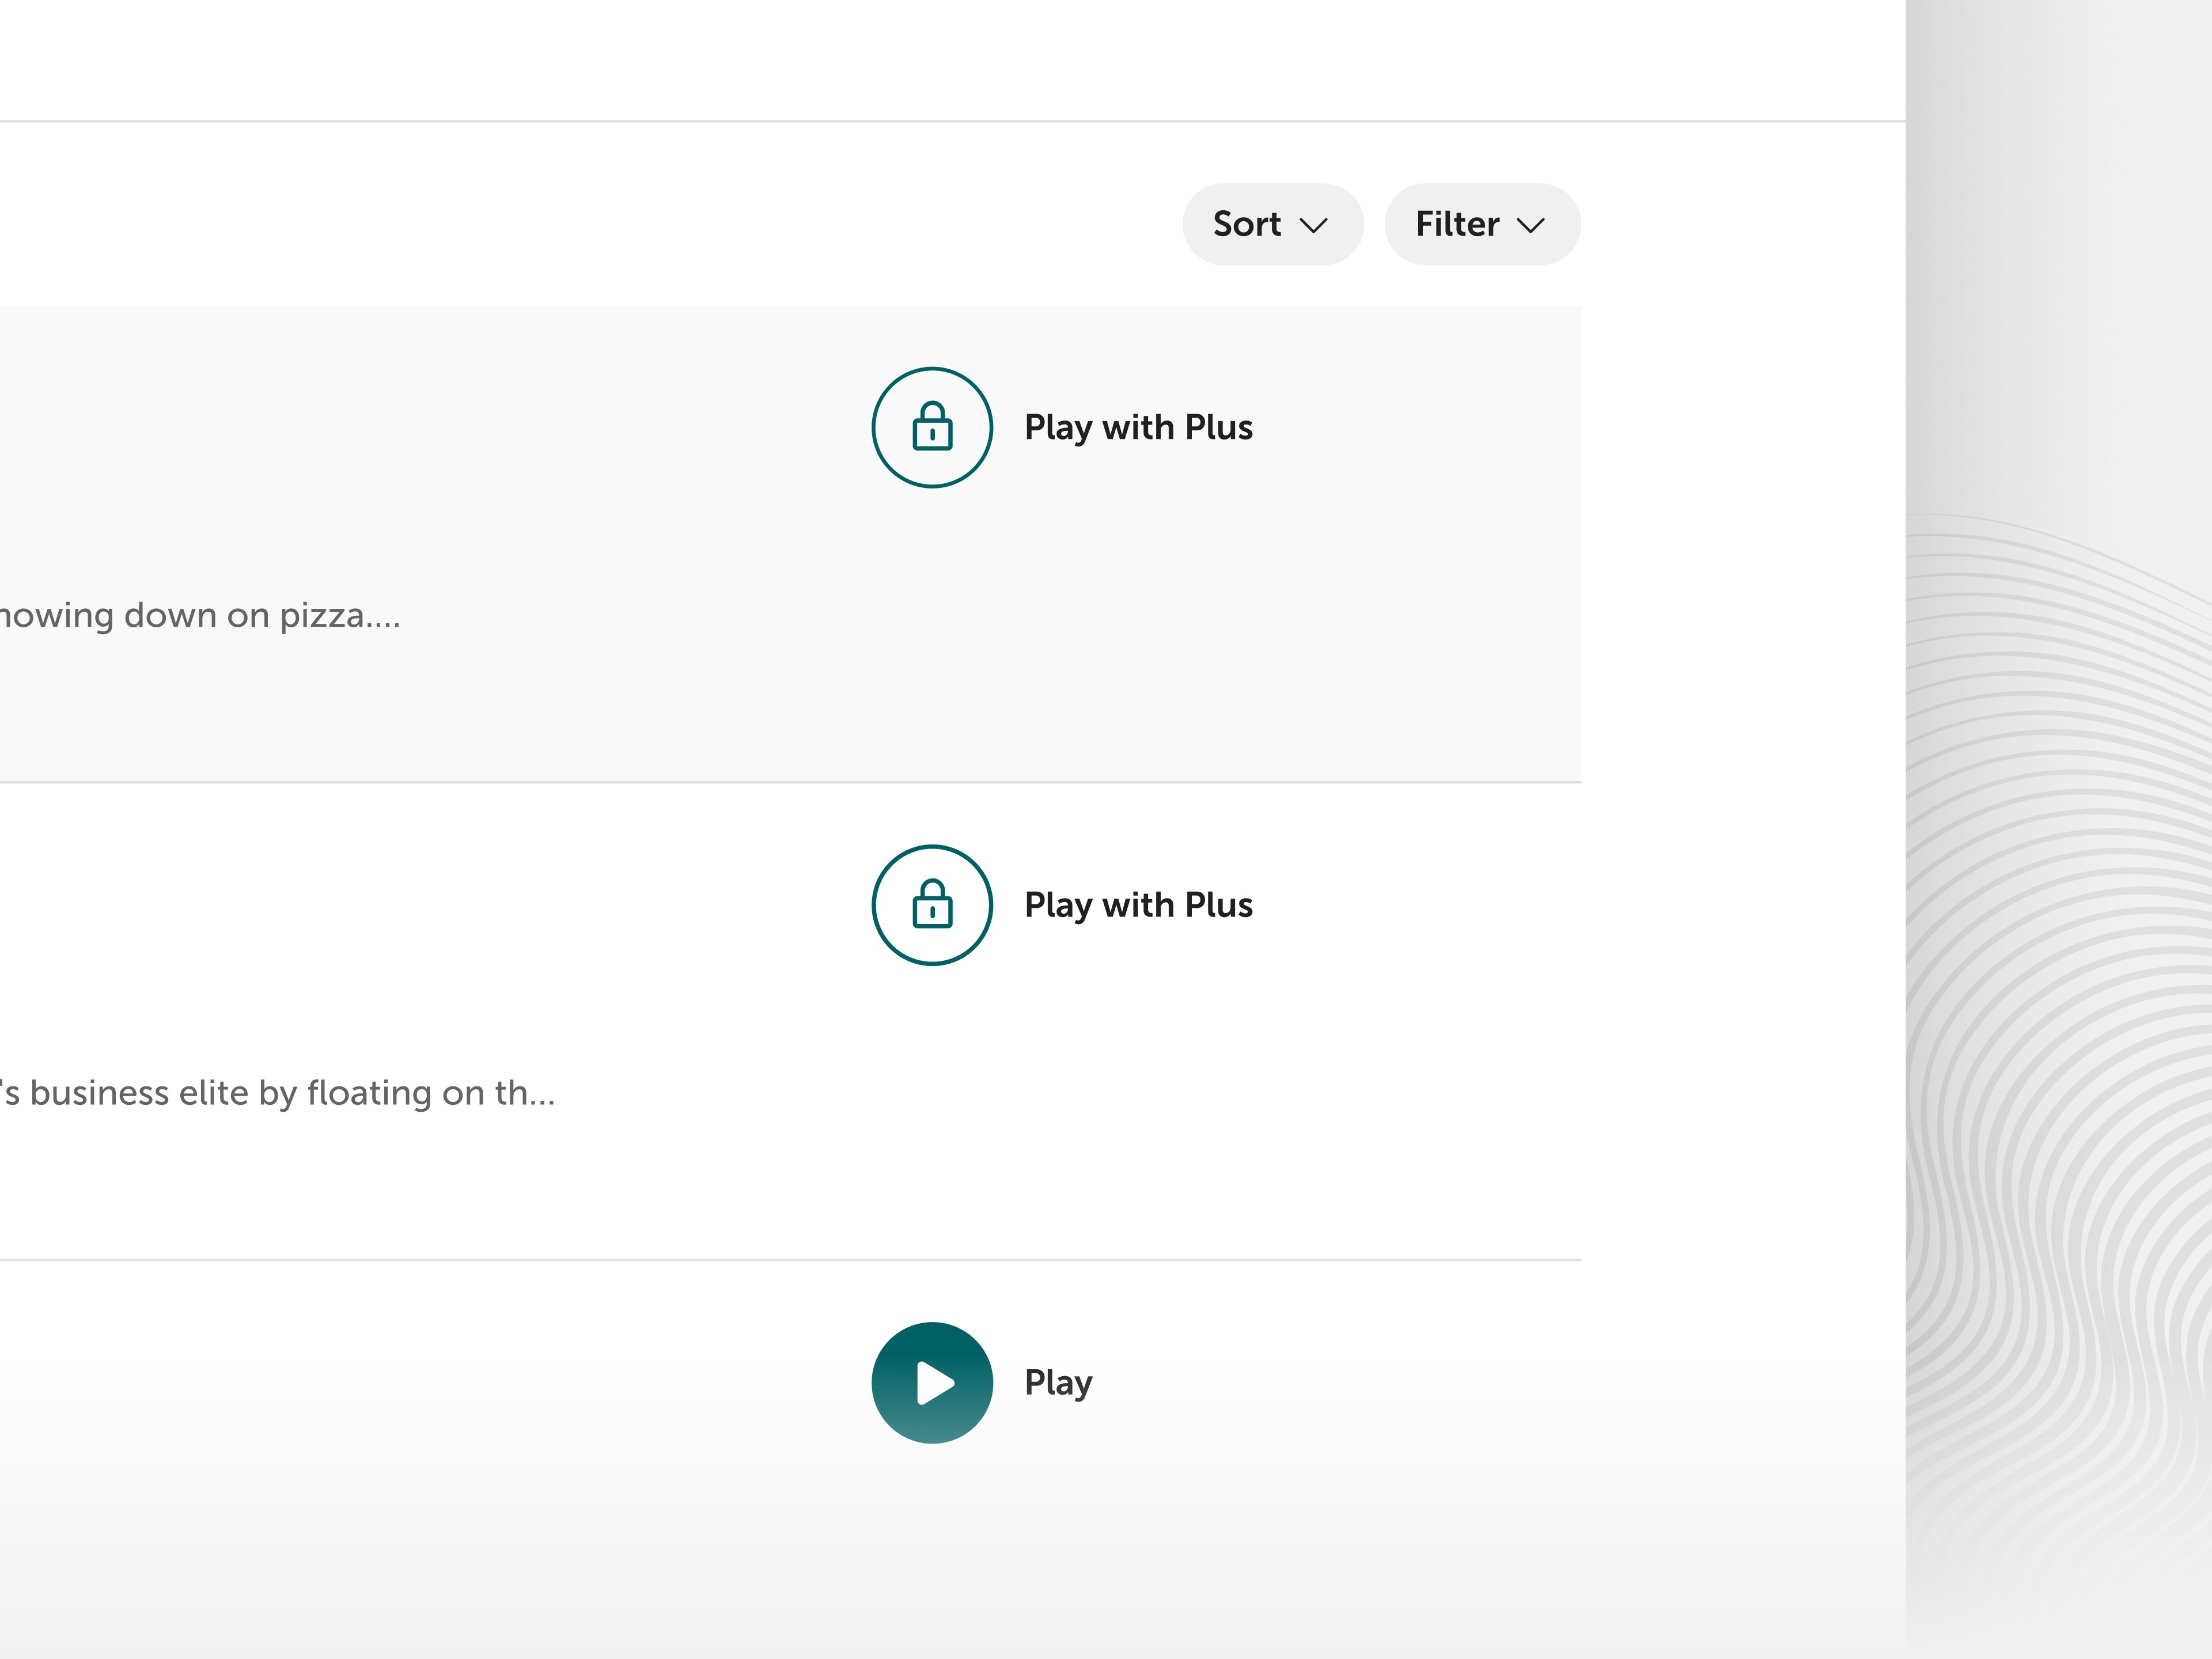
Task: Click the white triangle inside the play circle
Action: pyautogui.click(x=934, y=1383)
